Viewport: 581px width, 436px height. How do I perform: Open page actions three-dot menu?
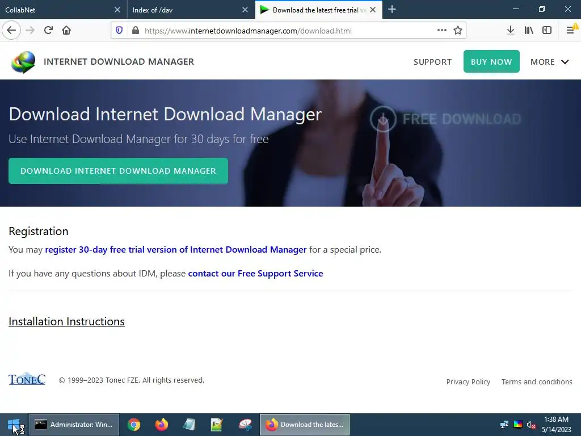pos(441,31)
